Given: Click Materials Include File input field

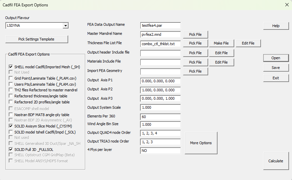Looking at the screenshot, I should (x=160, y=62).
